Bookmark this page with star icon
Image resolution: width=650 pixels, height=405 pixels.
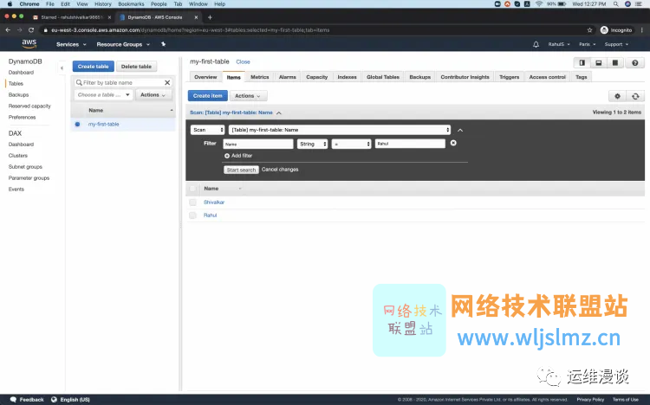589,29
